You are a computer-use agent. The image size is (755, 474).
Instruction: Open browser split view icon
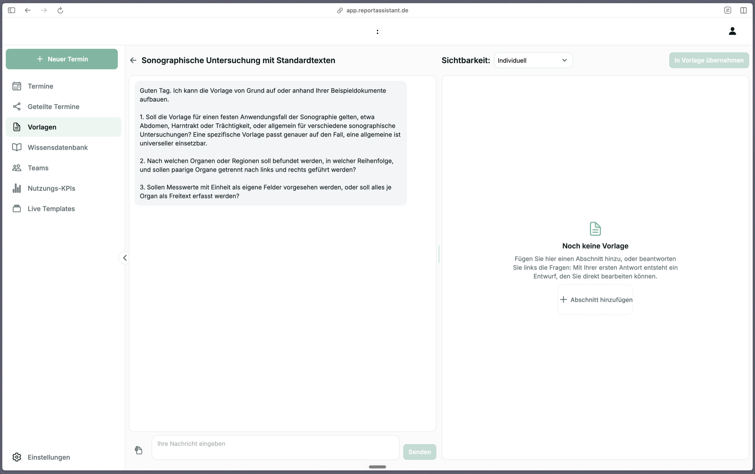[x=743, y=10]
